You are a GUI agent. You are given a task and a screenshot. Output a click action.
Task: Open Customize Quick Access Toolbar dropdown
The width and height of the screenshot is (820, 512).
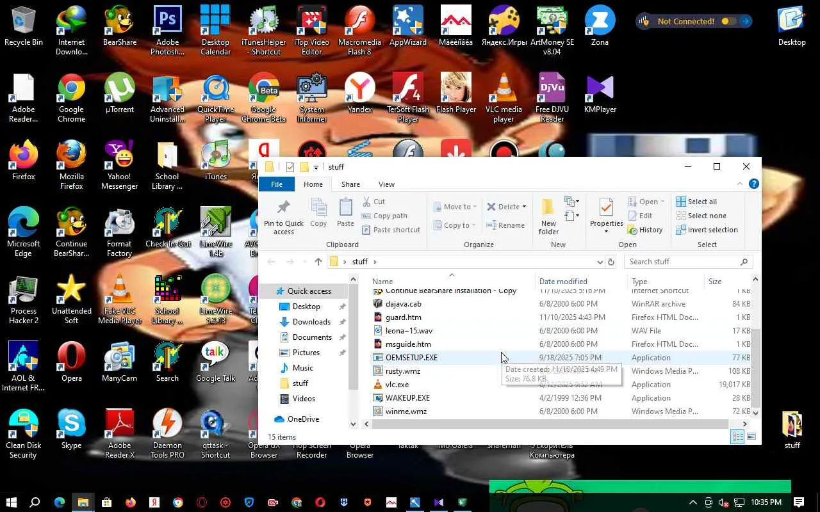[x=316, y=168]
